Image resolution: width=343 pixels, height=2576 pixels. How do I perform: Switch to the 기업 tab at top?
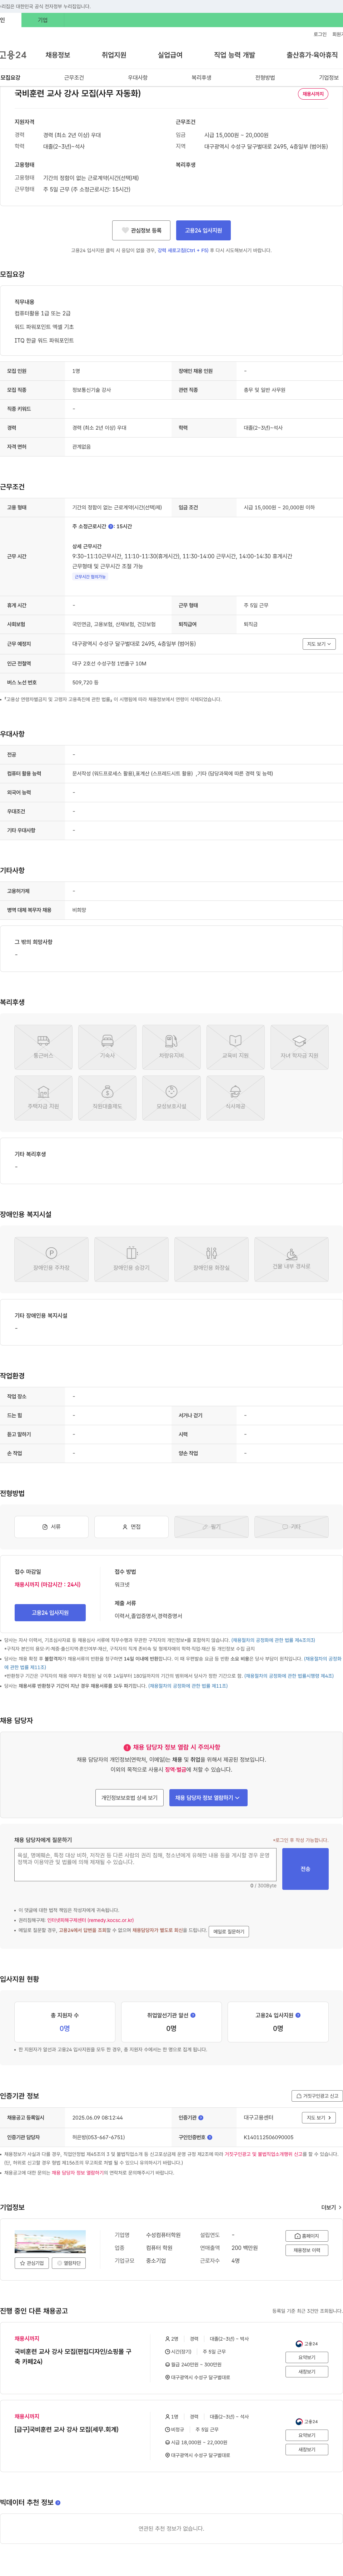pos(42,20)
